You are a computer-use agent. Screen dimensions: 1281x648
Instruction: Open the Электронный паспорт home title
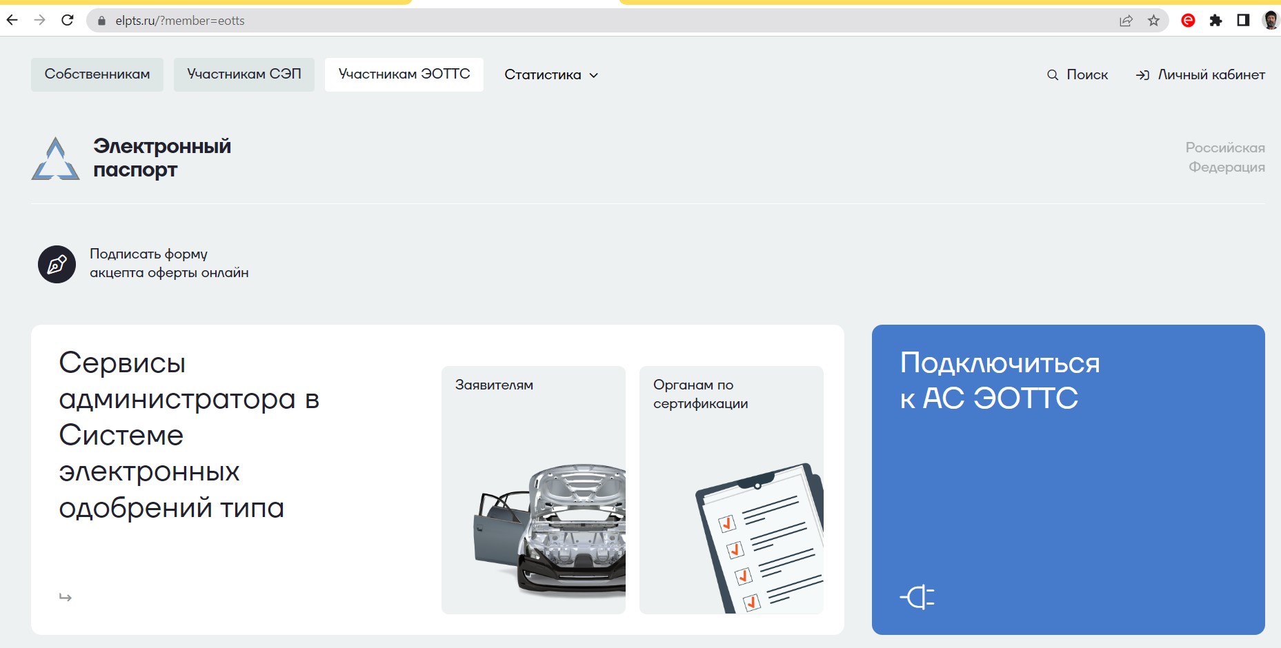pyautogui.click(x=162, y=158)
